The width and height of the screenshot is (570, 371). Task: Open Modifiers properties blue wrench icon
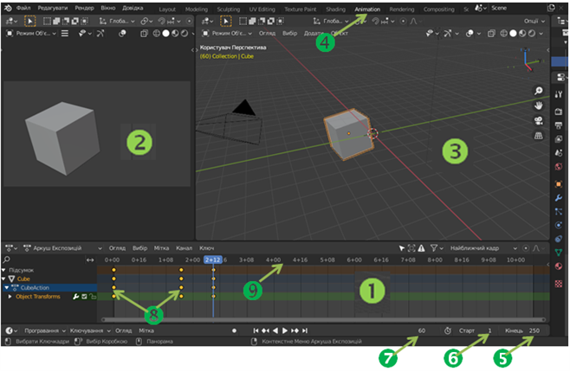coord(559,198)
